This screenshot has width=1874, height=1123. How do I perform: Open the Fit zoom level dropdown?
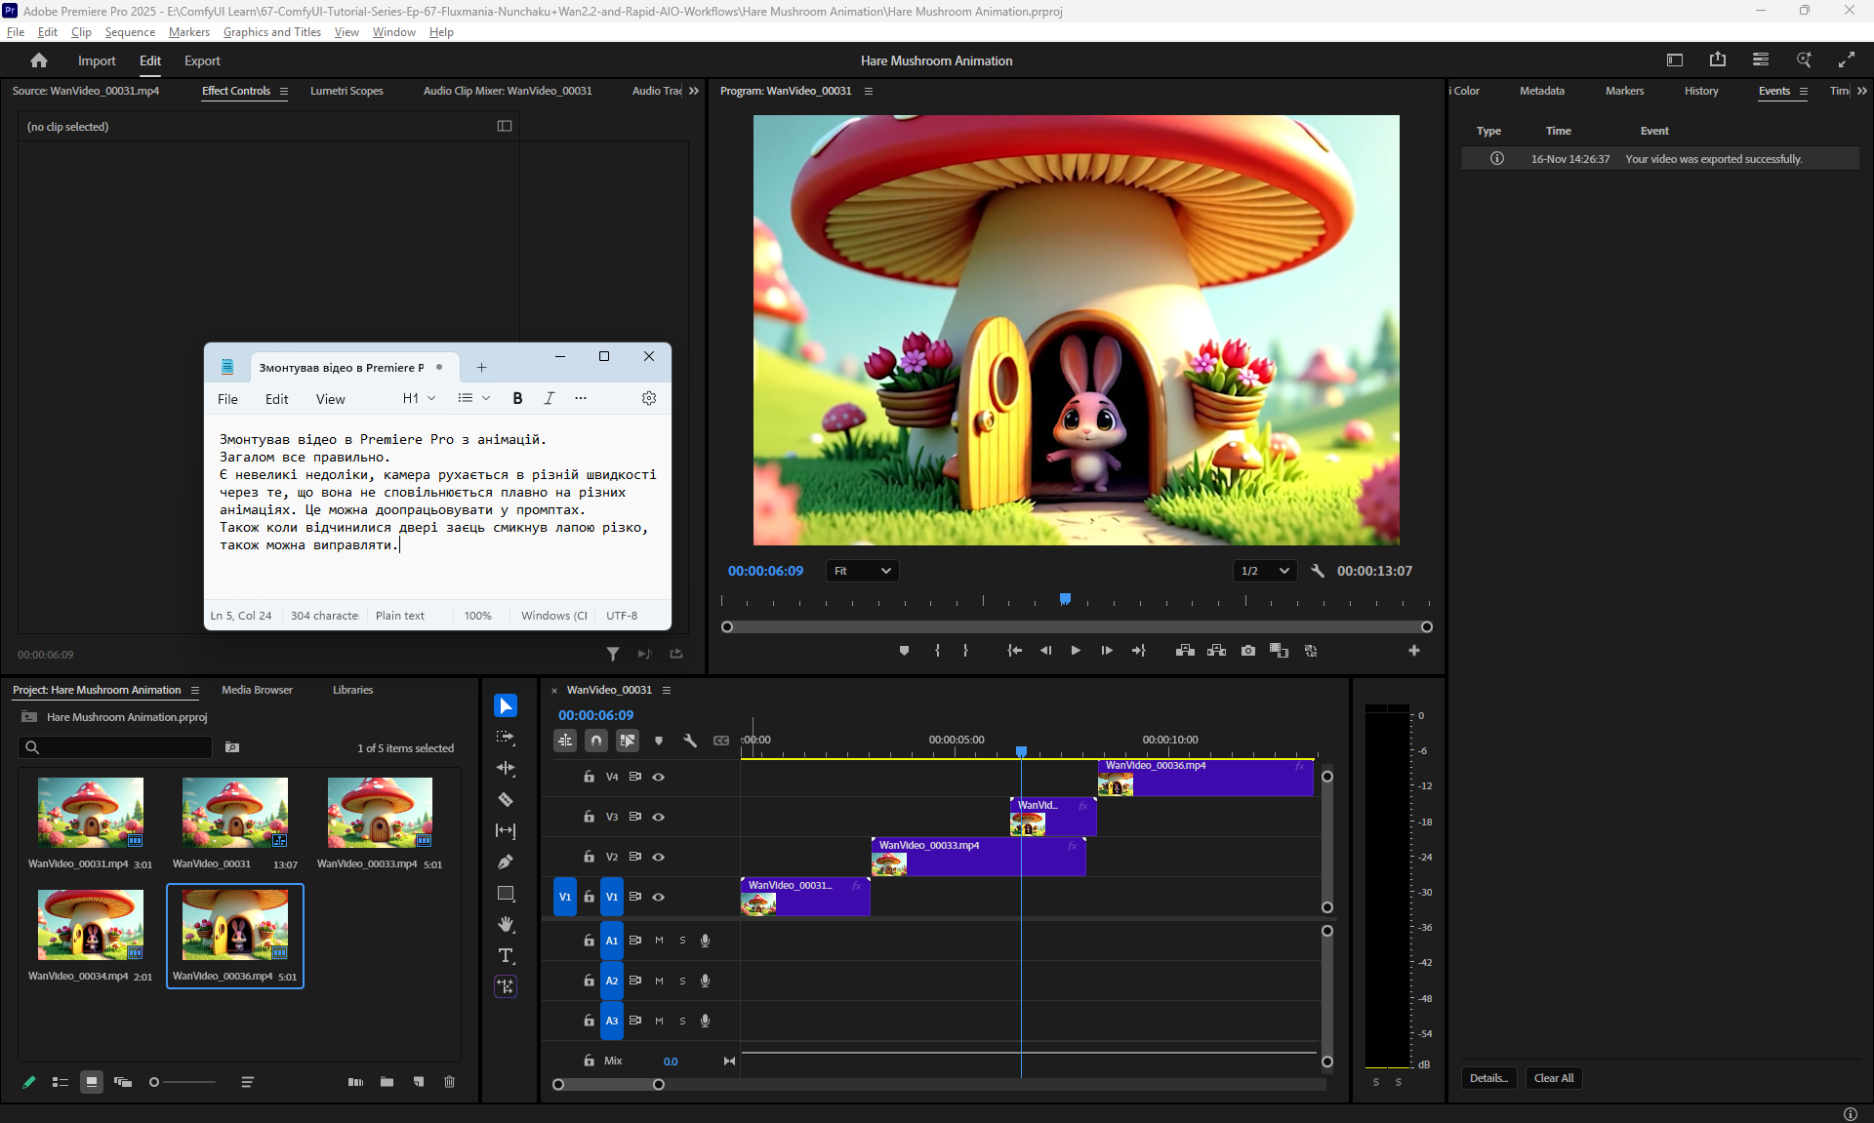coord(863,571)
